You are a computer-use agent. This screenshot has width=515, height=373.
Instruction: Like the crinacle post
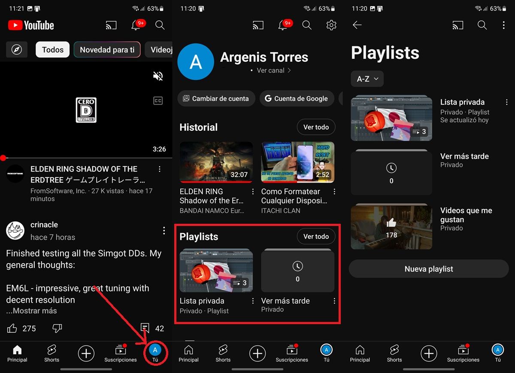click(12, 328)
